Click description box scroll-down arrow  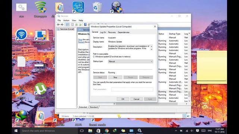(151, 50)
